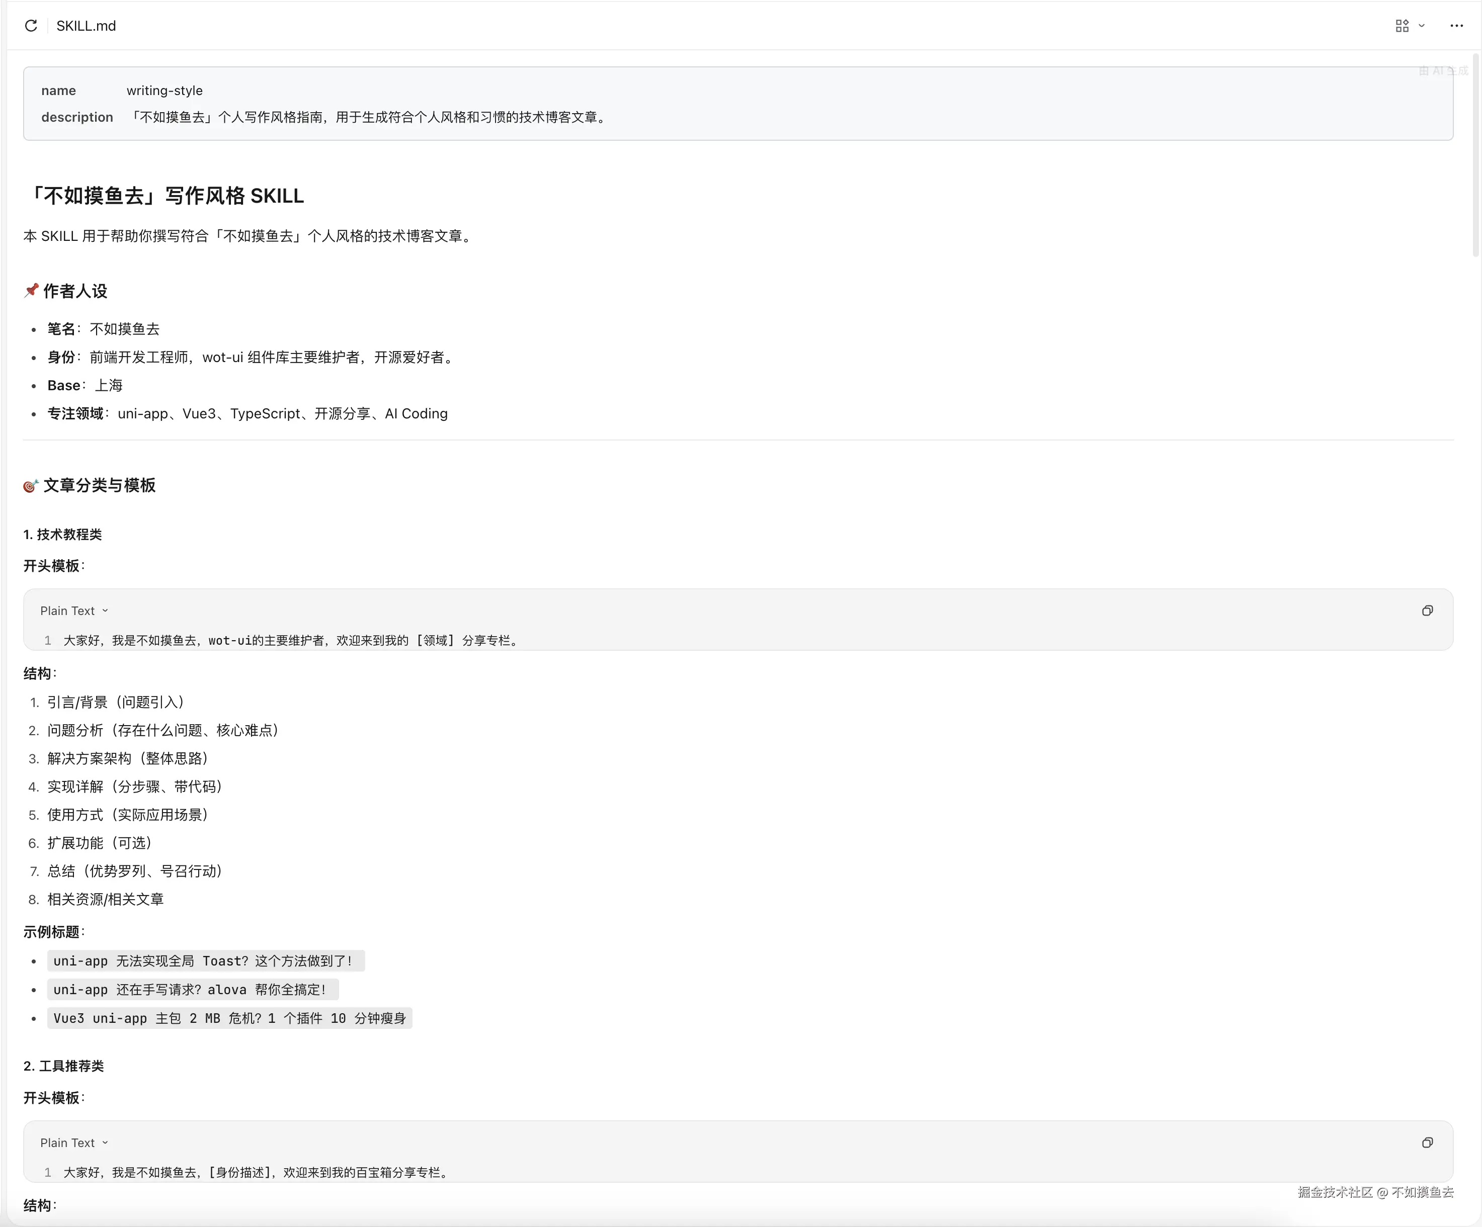
Task: Click example title about 主包 2 MB 危机
Action: (229, 1018)
